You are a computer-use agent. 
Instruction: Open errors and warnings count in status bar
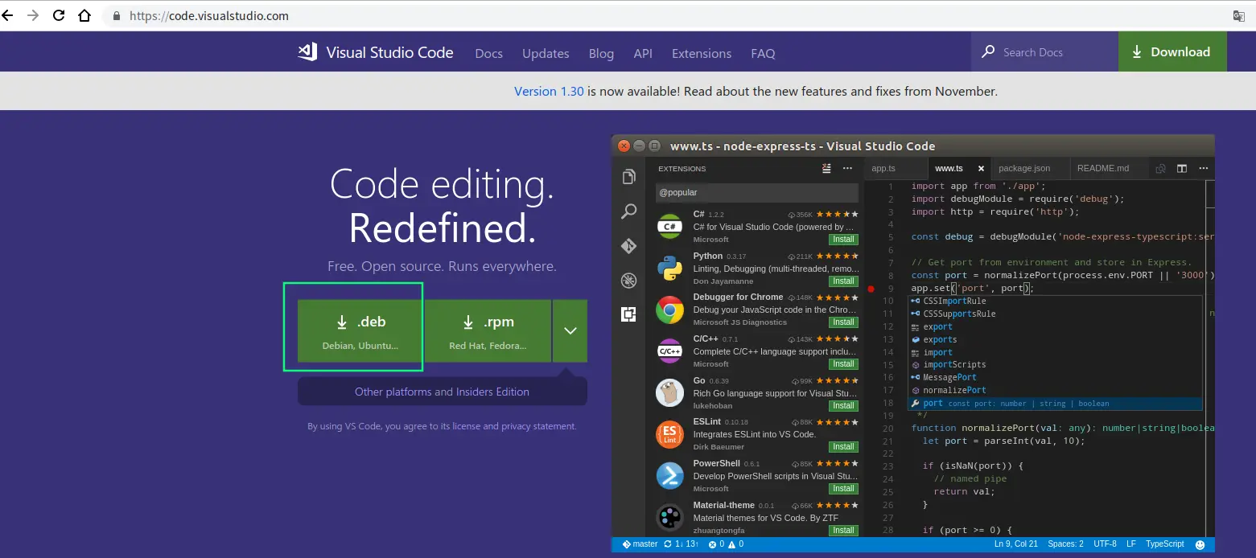coord(726,544)
